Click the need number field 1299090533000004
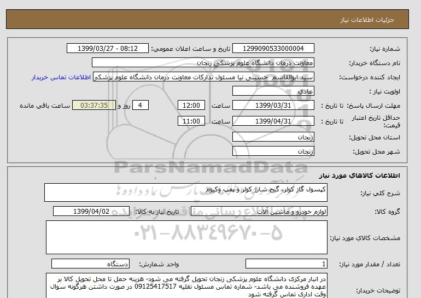This screenshot has width=421, height=298. [273, 48]
